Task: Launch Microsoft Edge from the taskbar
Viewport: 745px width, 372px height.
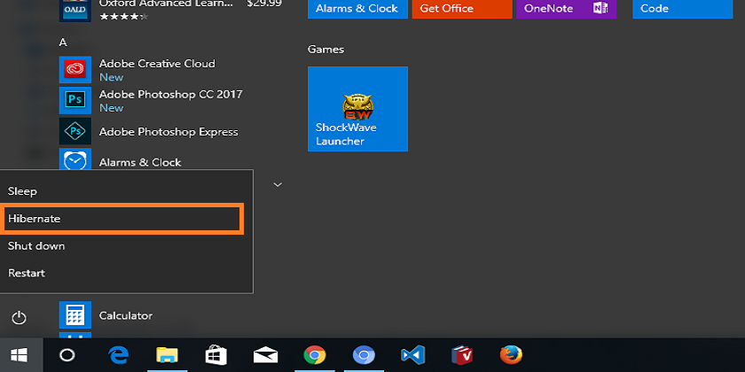Action: point(118,355)
